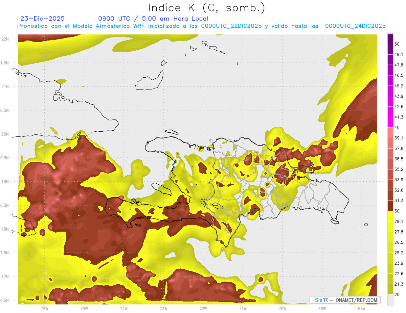Click the colorbar value "35.2"
The image size is (406, 313).
click(x=399, y=169)
